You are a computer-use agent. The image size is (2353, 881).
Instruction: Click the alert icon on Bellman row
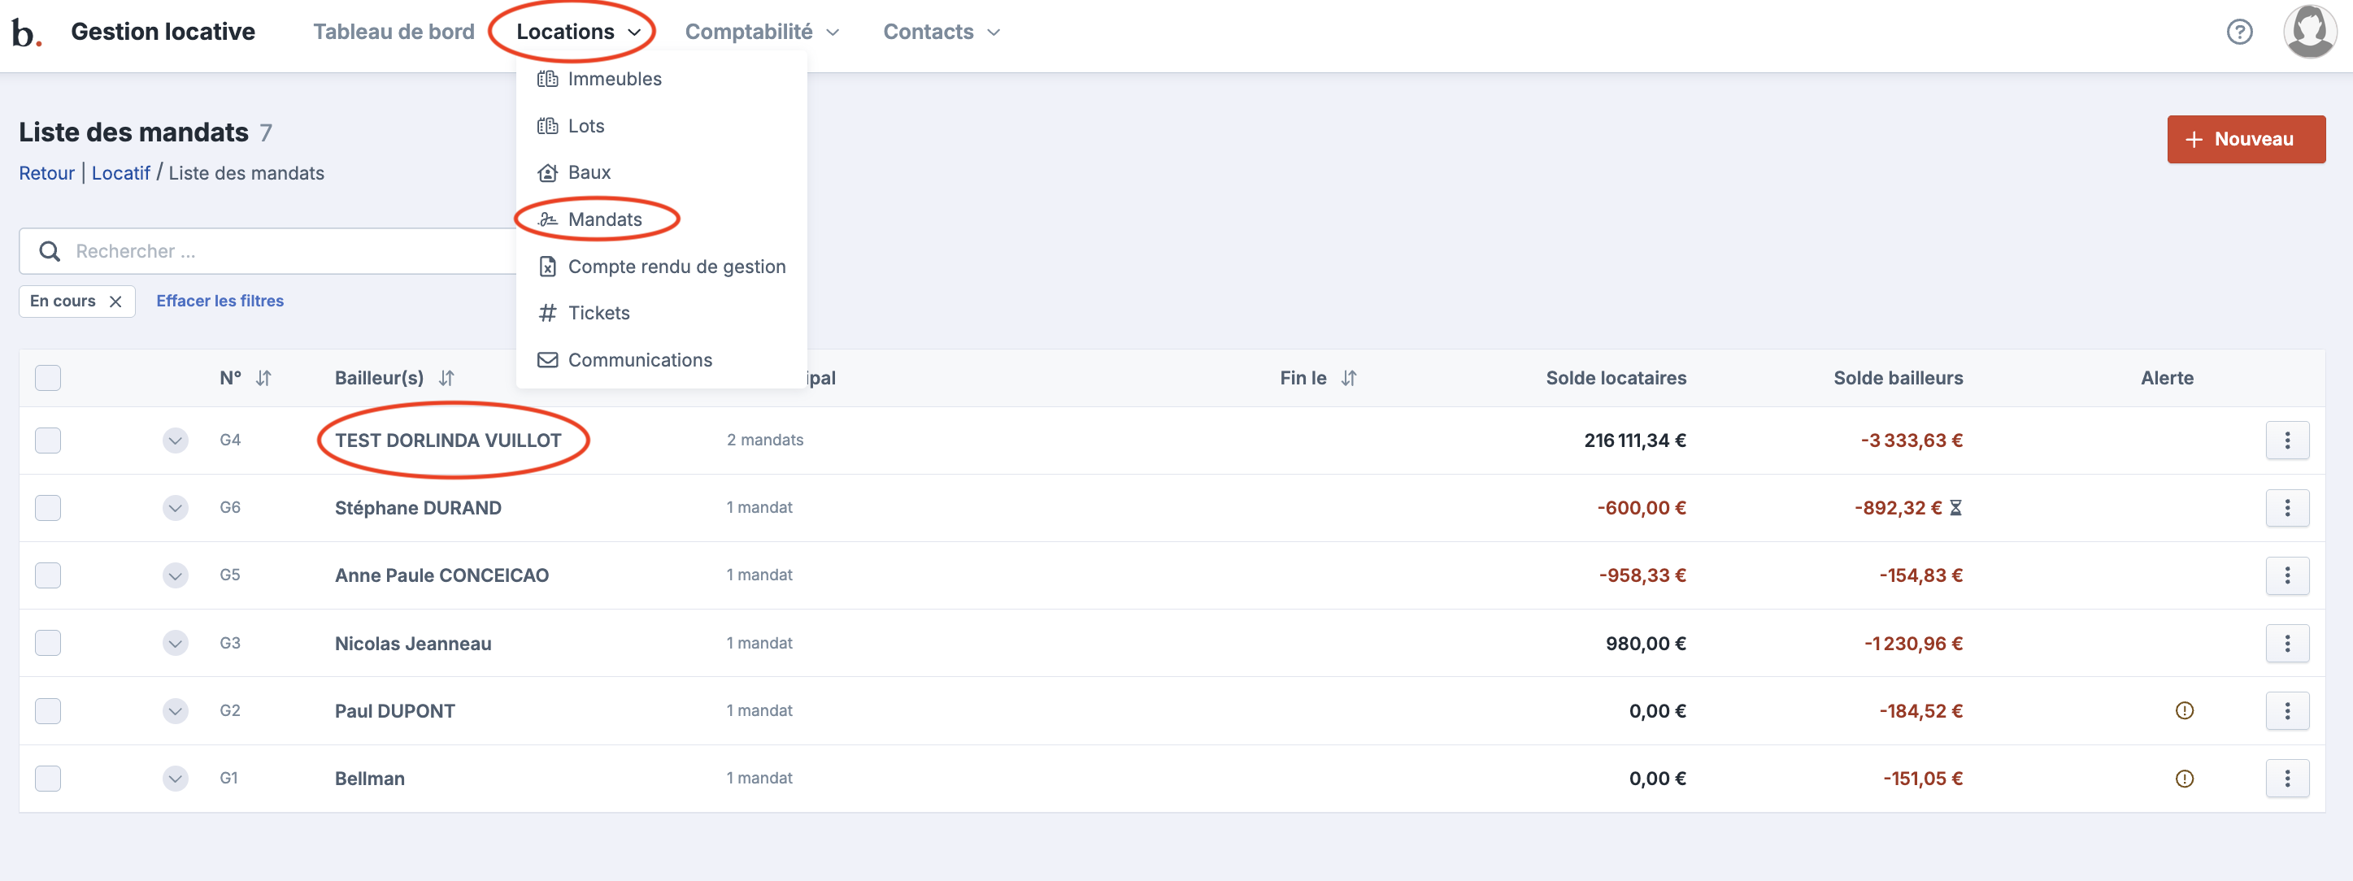pos(2184,778)
